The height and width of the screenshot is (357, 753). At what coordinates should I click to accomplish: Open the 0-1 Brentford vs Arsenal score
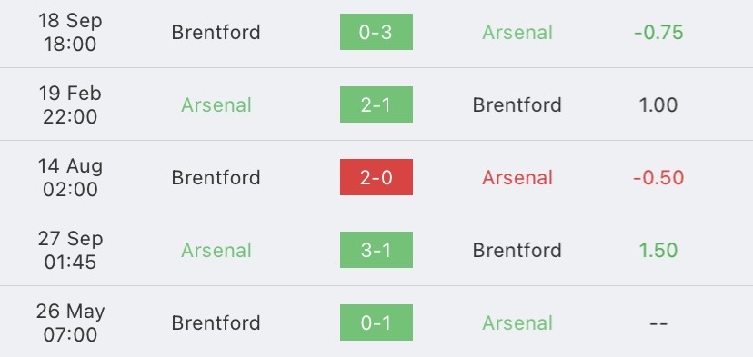pos(376,322)
